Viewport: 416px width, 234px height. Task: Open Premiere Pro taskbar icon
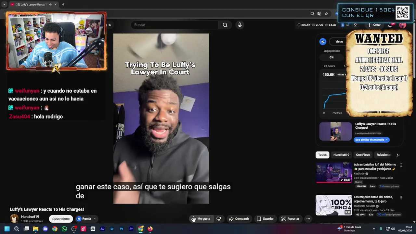tap(131, 229)
